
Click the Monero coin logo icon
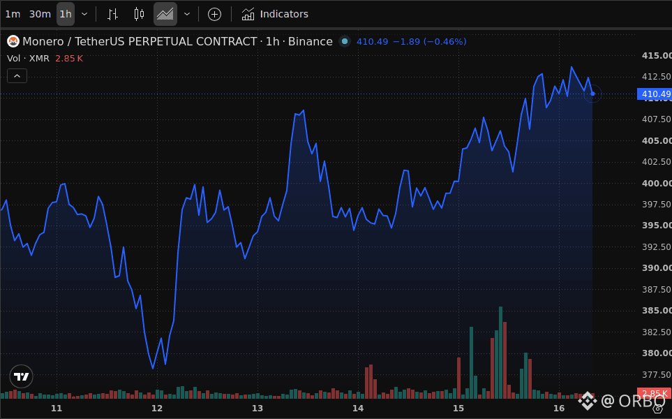13,42
